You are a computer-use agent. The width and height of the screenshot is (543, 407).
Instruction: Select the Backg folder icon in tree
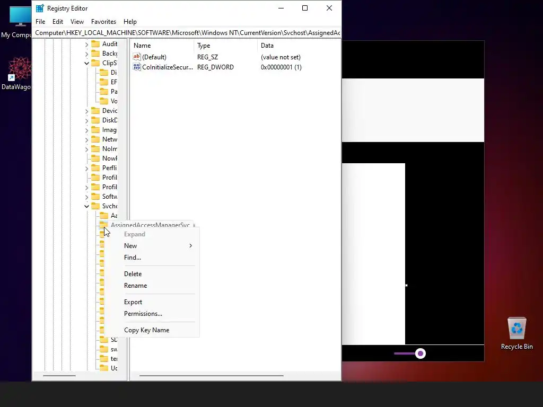coord(95,54)
